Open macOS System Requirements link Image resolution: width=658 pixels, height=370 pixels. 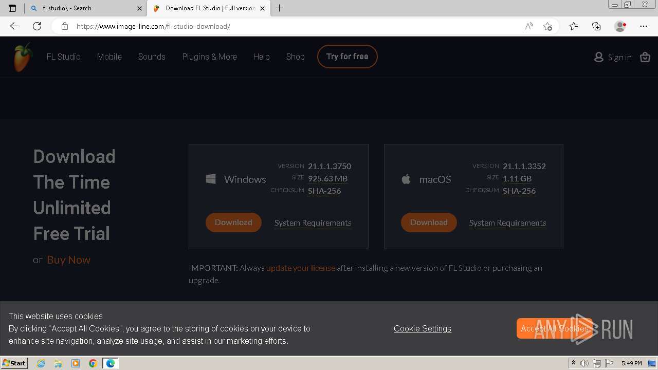(508, 223)
